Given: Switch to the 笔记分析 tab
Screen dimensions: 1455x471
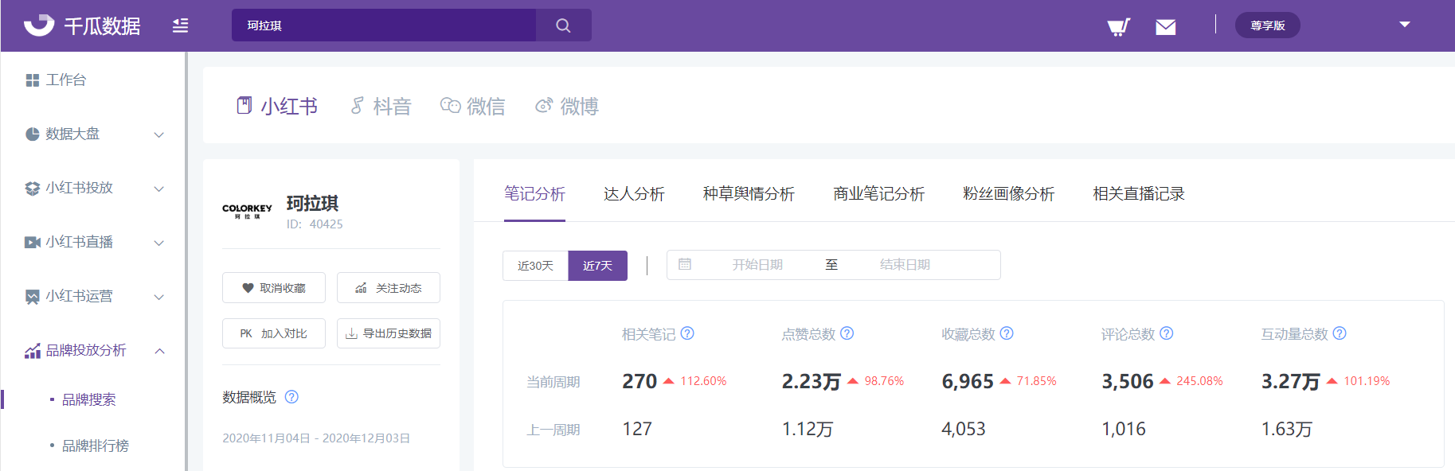Looking at the screenshot, I should pos(534,194).
